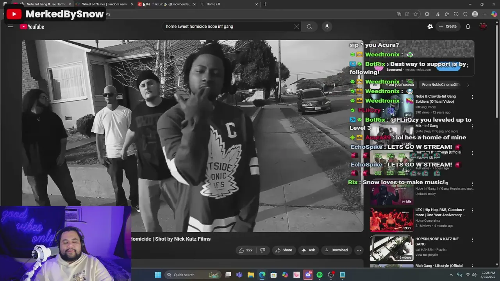Open the YouTube hamburger guide menu
Viewport: 500px width, 281px height.
pyautogui.click(x=11, y=27)
